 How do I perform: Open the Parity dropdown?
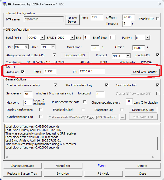(x=148, y=38)
